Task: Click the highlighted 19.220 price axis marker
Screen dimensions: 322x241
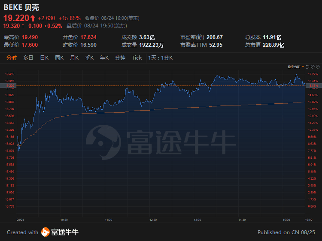Action: (8, 85)
